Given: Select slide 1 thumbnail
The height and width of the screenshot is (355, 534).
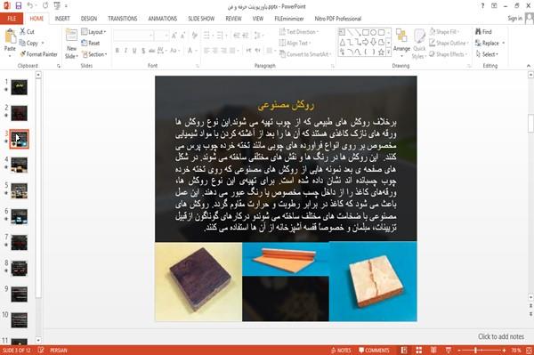Looking at the screenshot, I should [19, 87].
